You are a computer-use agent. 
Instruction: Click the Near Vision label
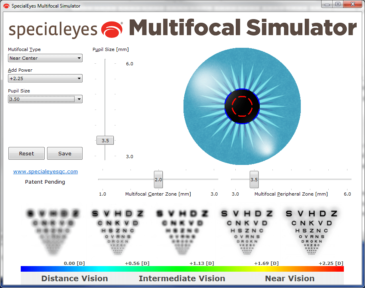coord(290,279)
